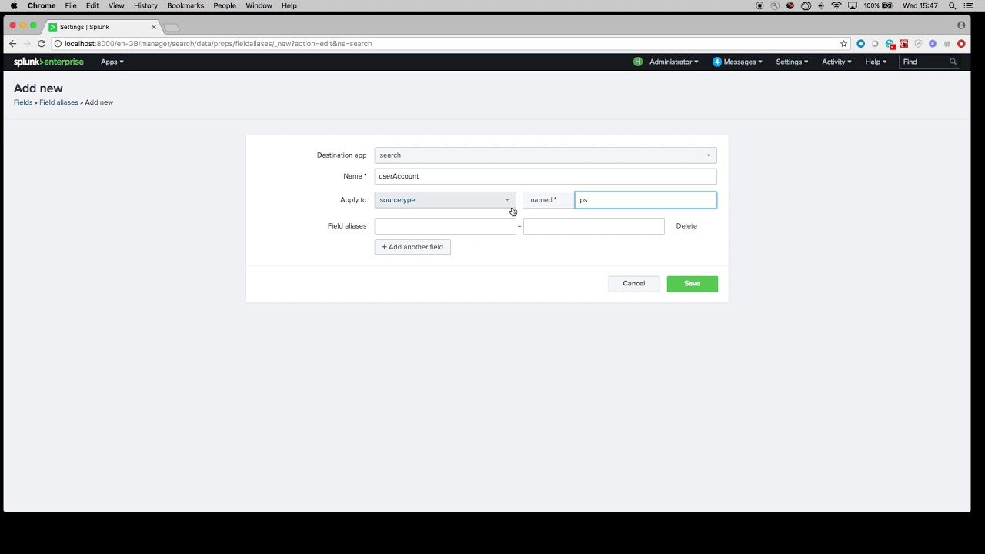Click the magnifier icon in Find box
This screenshot has width=985, height=554.
pyautogui.click(x=953, y=62)
